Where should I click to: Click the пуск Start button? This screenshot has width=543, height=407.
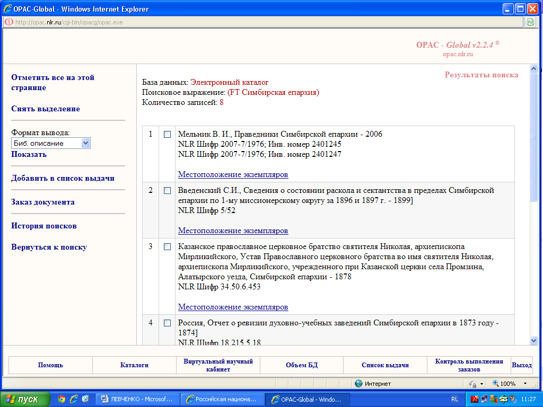pos(24,400)
